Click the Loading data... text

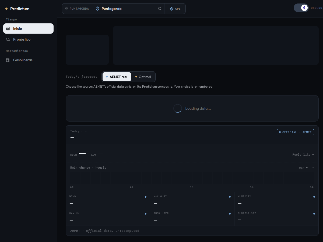click(x=198, y=108)
